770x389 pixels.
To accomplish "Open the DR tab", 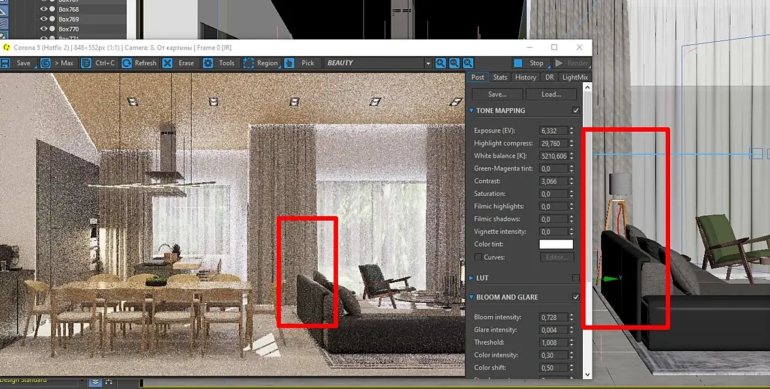I will pyautogui.click(x=549, y=77).
